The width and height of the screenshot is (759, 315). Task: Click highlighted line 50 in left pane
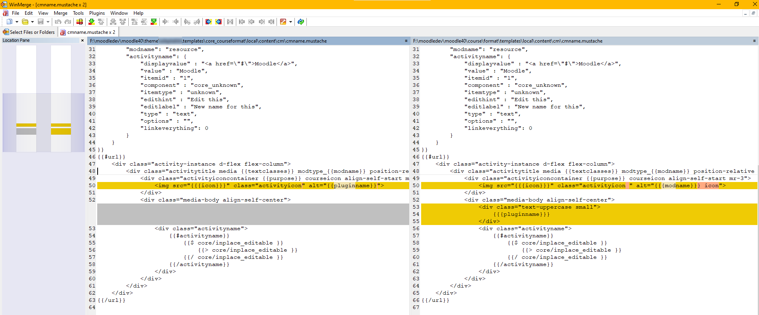pyautogui.click(x=253, y=186)
